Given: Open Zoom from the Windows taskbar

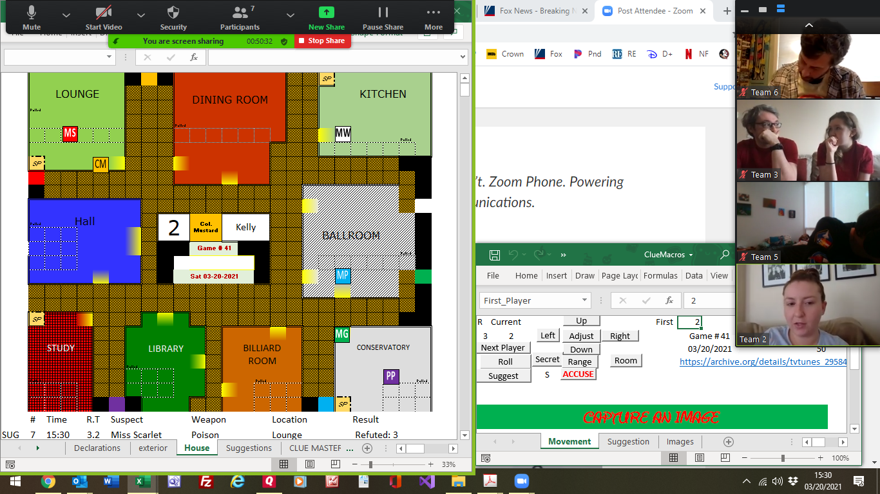Looking at the screenshot, I should pyautogui.click(x=521, y=481).
